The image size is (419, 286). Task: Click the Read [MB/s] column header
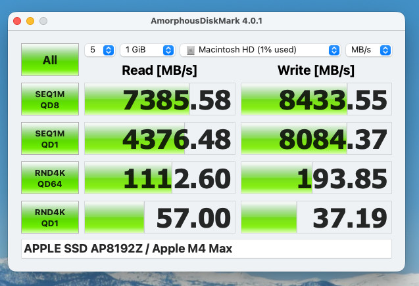(160, 71)
